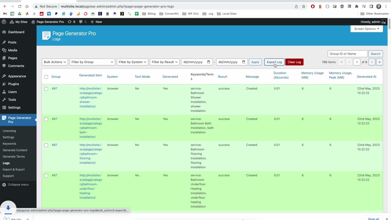This screenshot has height=220, width=391.
Task: Open the Media library from the admin sidebar
Action: pyautogui.click(x=13, y=50)
